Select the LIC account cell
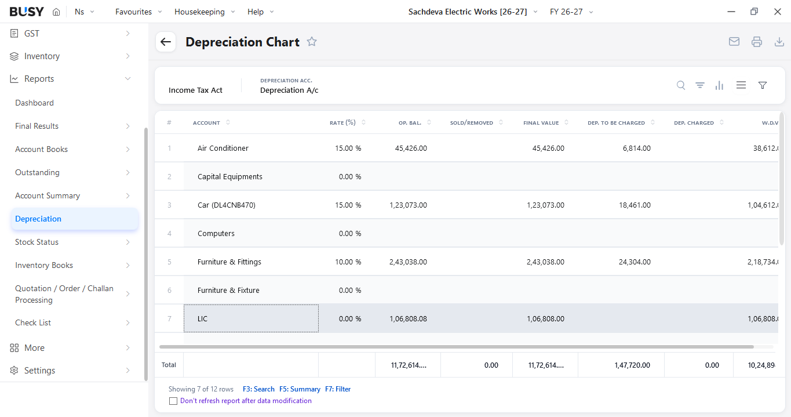 [251, 318]
